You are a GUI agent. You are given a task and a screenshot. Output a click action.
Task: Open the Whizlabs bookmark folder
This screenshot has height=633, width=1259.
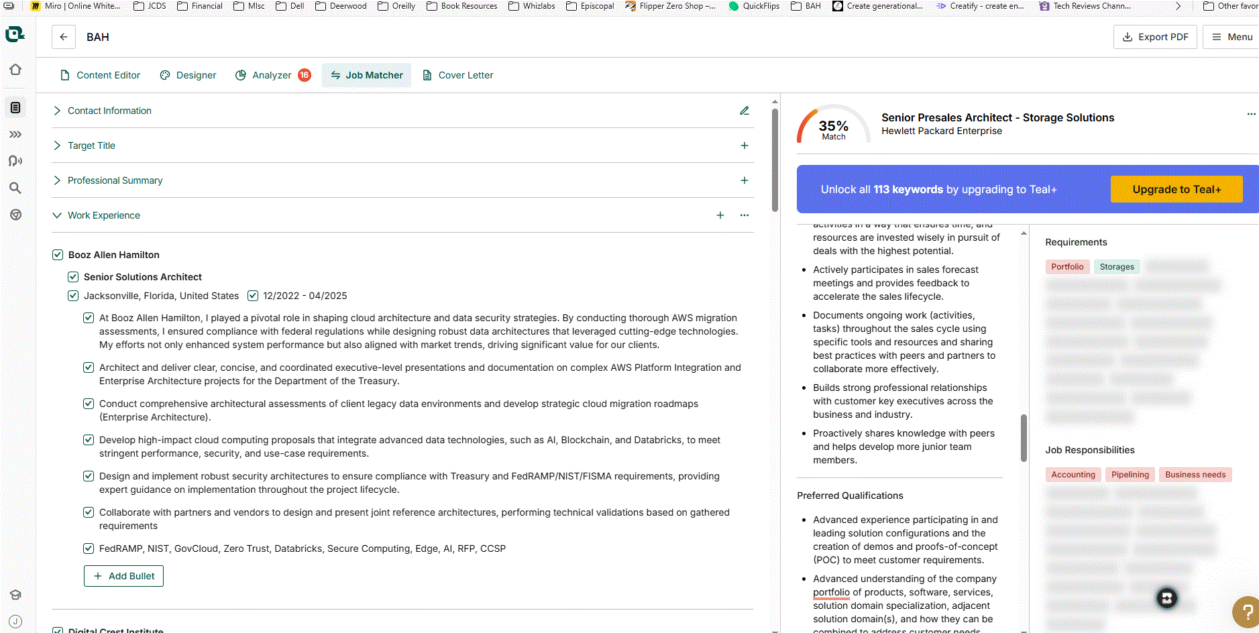pos(532,6)
